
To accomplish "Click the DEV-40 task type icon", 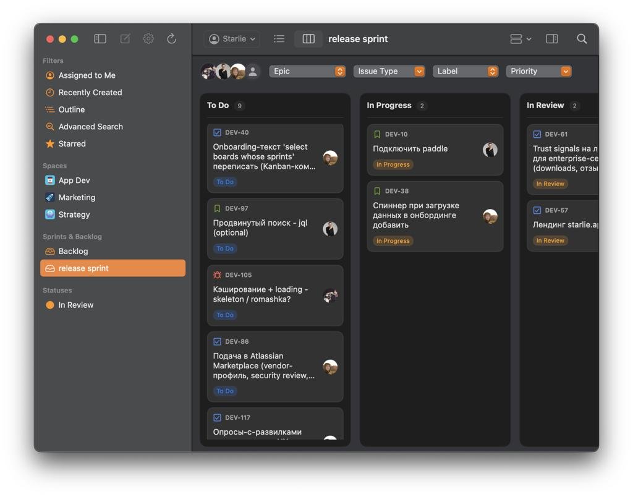I will tap(217, 132).
